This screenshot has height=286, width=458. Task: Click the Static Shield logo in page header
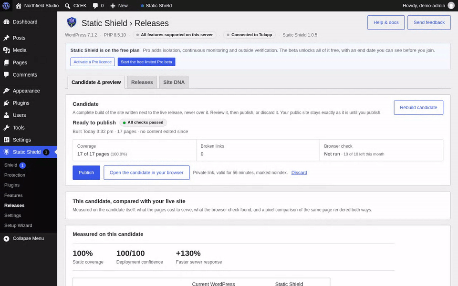[72, 22]
